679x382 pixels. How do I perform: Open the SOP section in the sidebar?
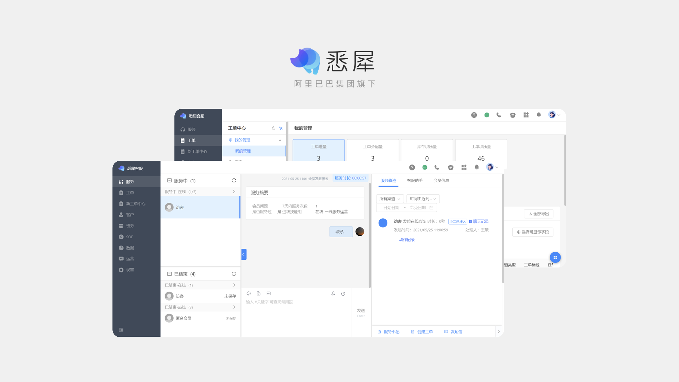(x=136, y=237)
